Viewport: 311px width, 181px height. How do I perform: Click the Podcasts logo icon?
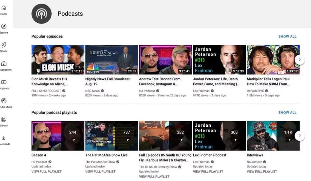pos(41,14)
